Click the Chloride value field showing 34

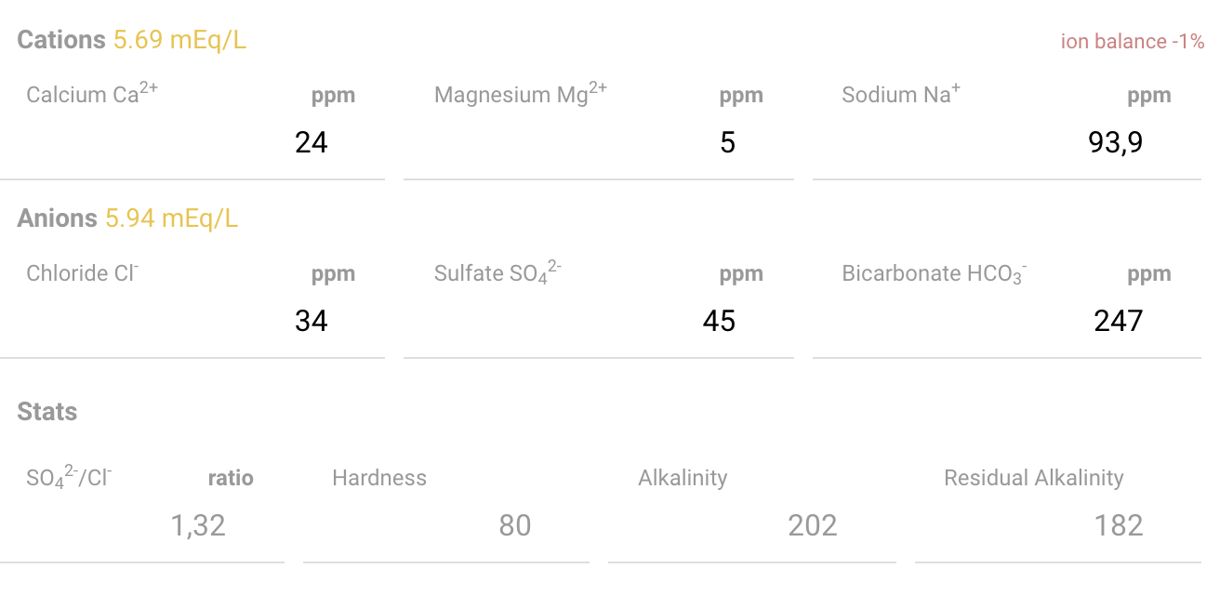[x=192, y=321]
